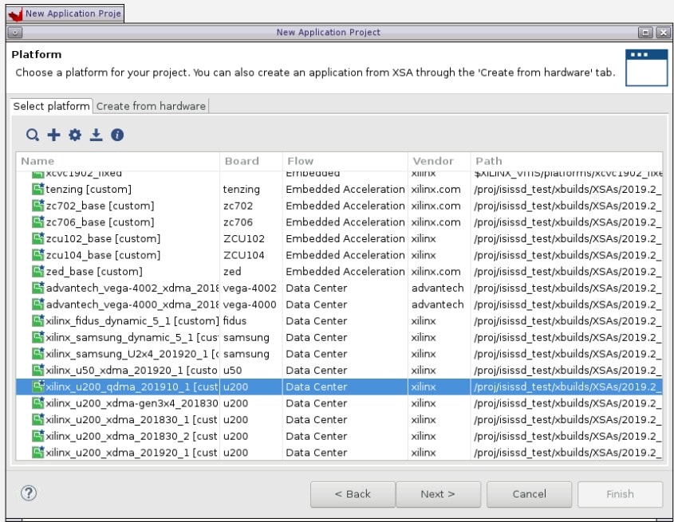Click Embedded Acceleration in the tenzing row
The height and width of the screenshot is (522, 674).
345,189
